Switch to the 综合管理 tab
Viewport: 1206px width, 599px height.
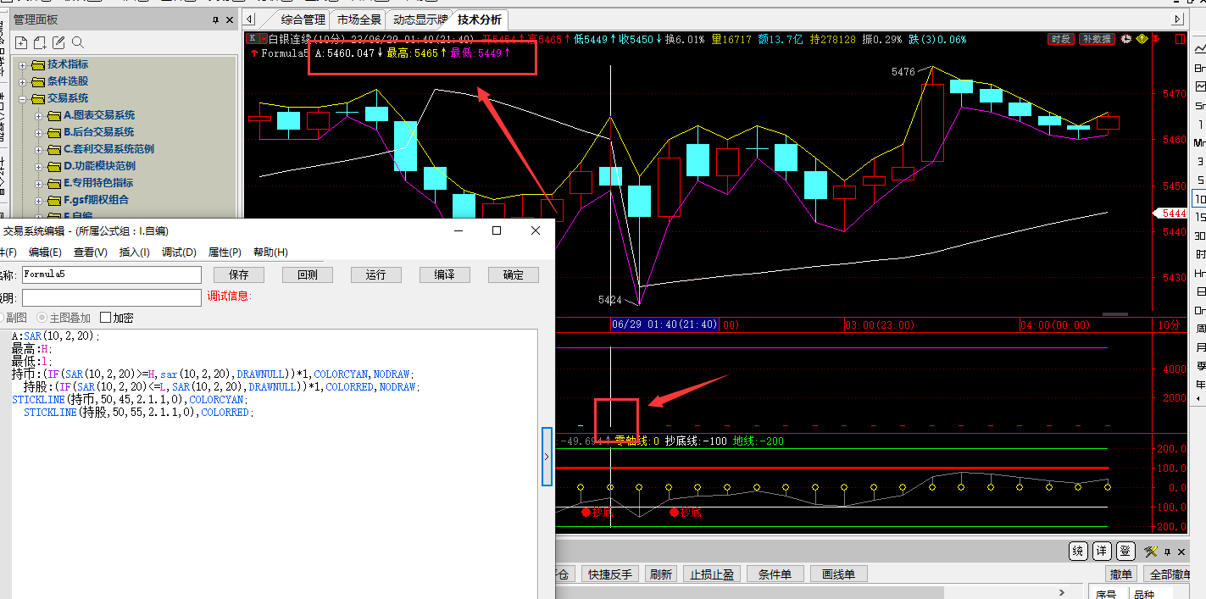pyautogui.click(x=303, y=19)
